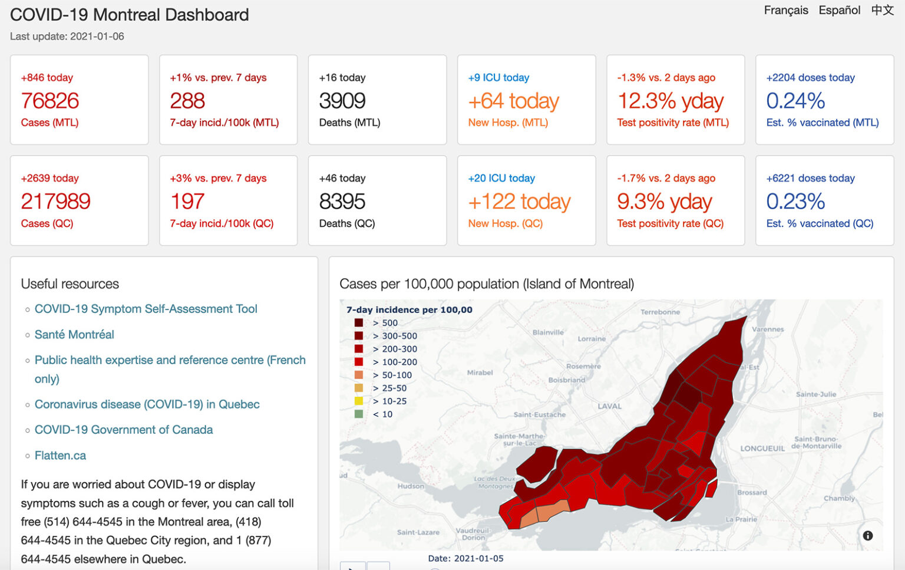Select the 7-day incid./100k (QC) card
The width and height of the screenshot is (905, 570).
229,200
